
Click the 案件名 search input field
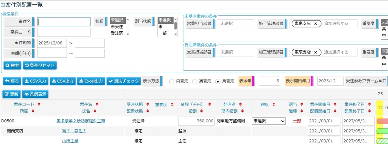64,22
